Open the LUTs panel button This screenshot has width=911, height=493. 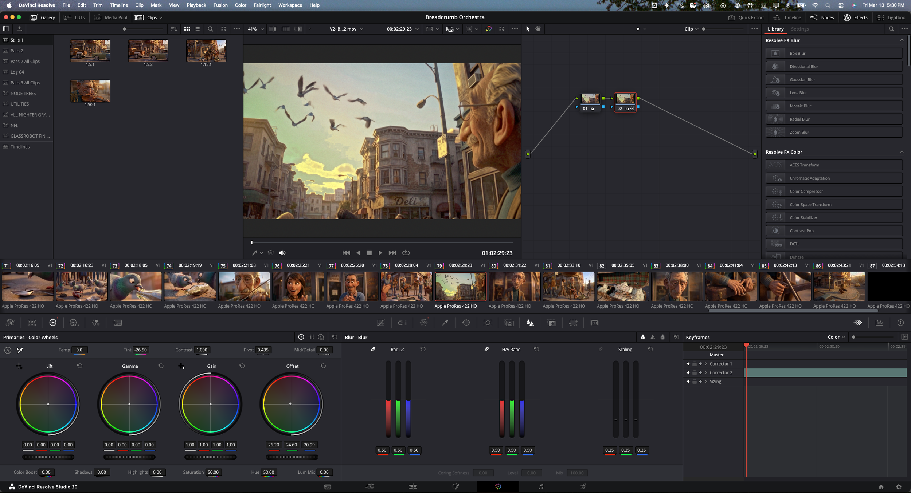(75, 17)
